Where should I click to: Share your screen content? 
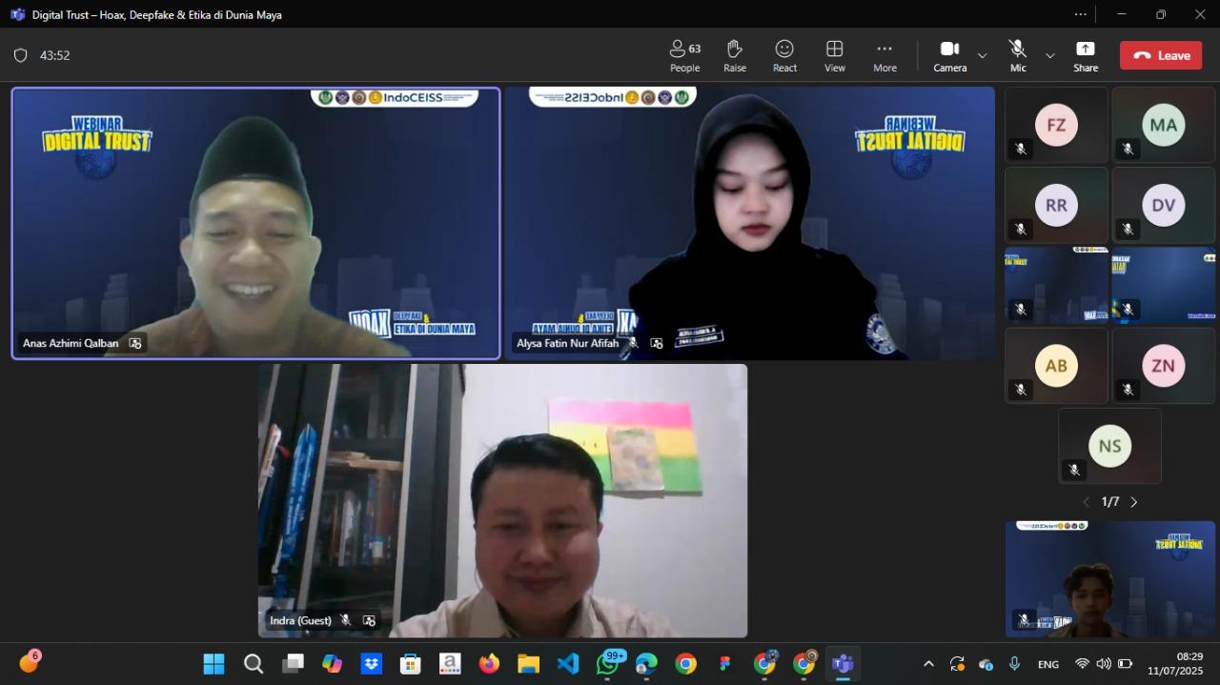click(x=1085, y=55)
